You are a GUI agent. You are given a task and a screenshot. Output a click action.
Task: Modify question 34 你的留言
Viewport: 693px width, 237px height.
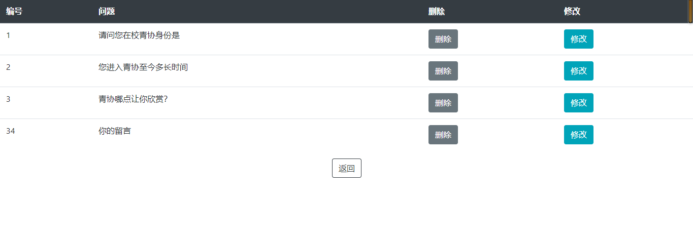click(x=579, y=135)
